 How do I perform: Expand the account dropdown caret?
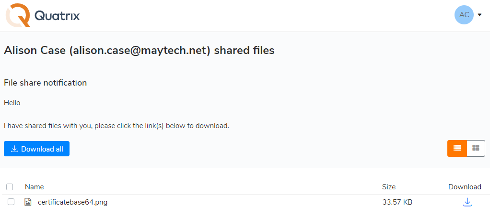(479, 15)
